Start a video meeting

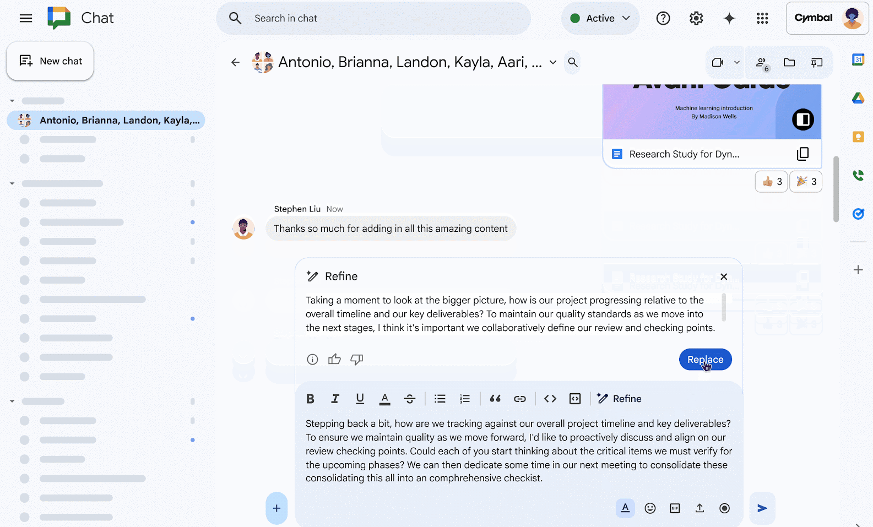click(717, 62)
